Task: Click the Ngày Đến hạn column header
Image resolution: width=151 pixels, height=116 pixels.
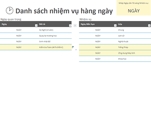Action: tap(98, 24)
